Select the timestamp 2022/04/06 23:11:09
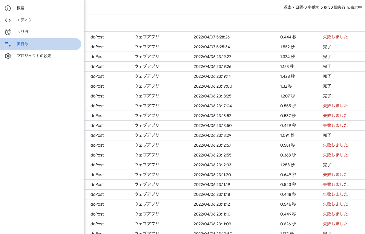Screen dimensions: 365x234 tap(212, 224)
